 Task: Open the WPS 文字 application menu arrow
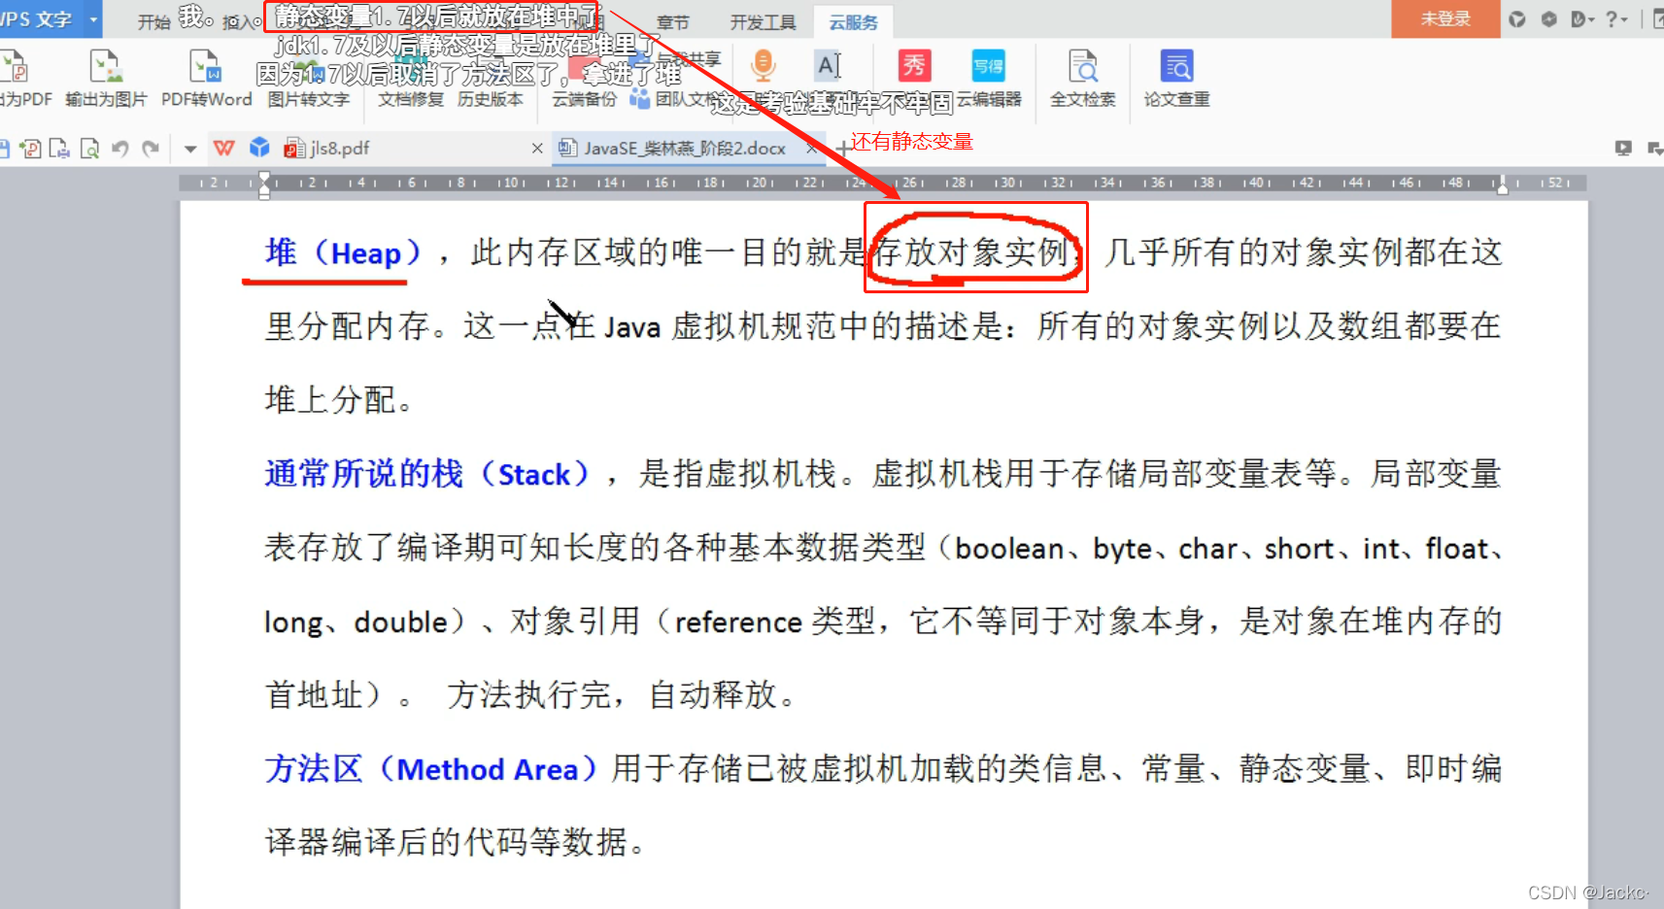93,19
